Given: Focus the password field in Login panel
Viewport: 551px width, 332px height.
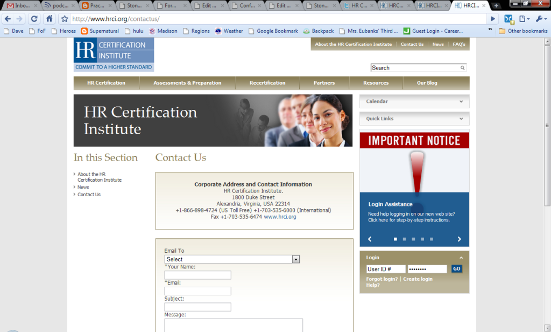Looking at the screenshot, I should pyautogui.click(x=427, y=269).
